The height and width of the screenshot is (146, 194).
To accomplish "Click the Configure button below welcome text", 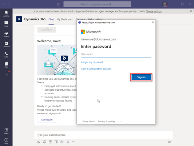I will point(47,120).
